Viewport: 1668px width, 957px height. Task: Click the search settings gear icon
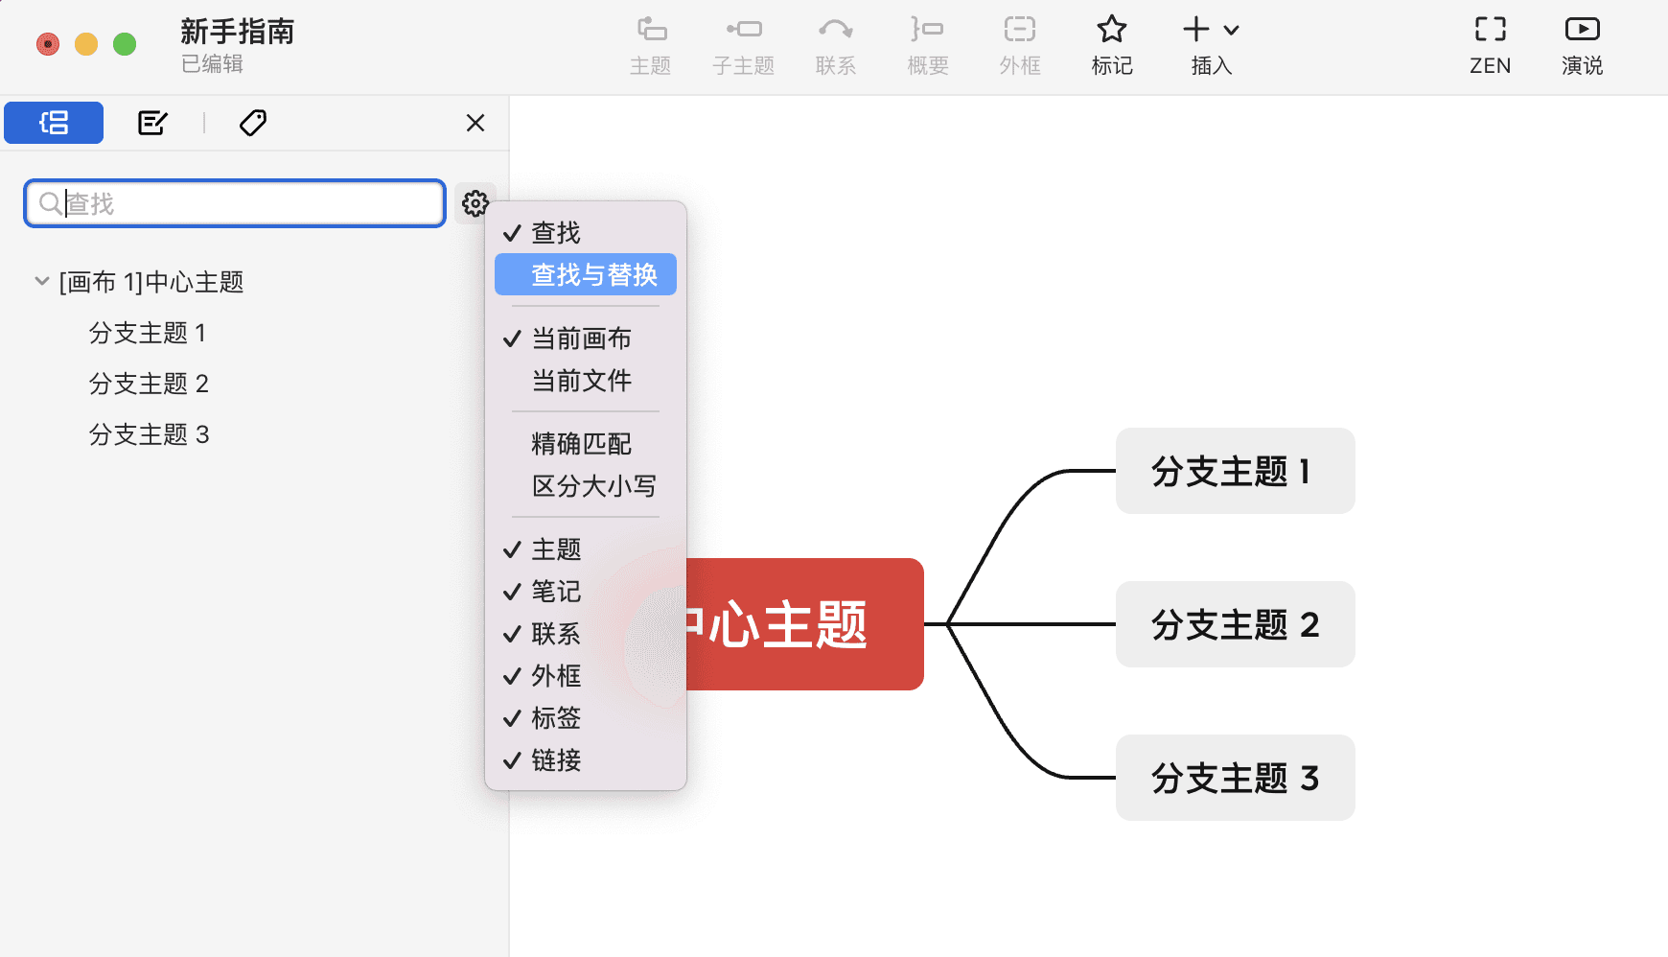click(475, 203)
